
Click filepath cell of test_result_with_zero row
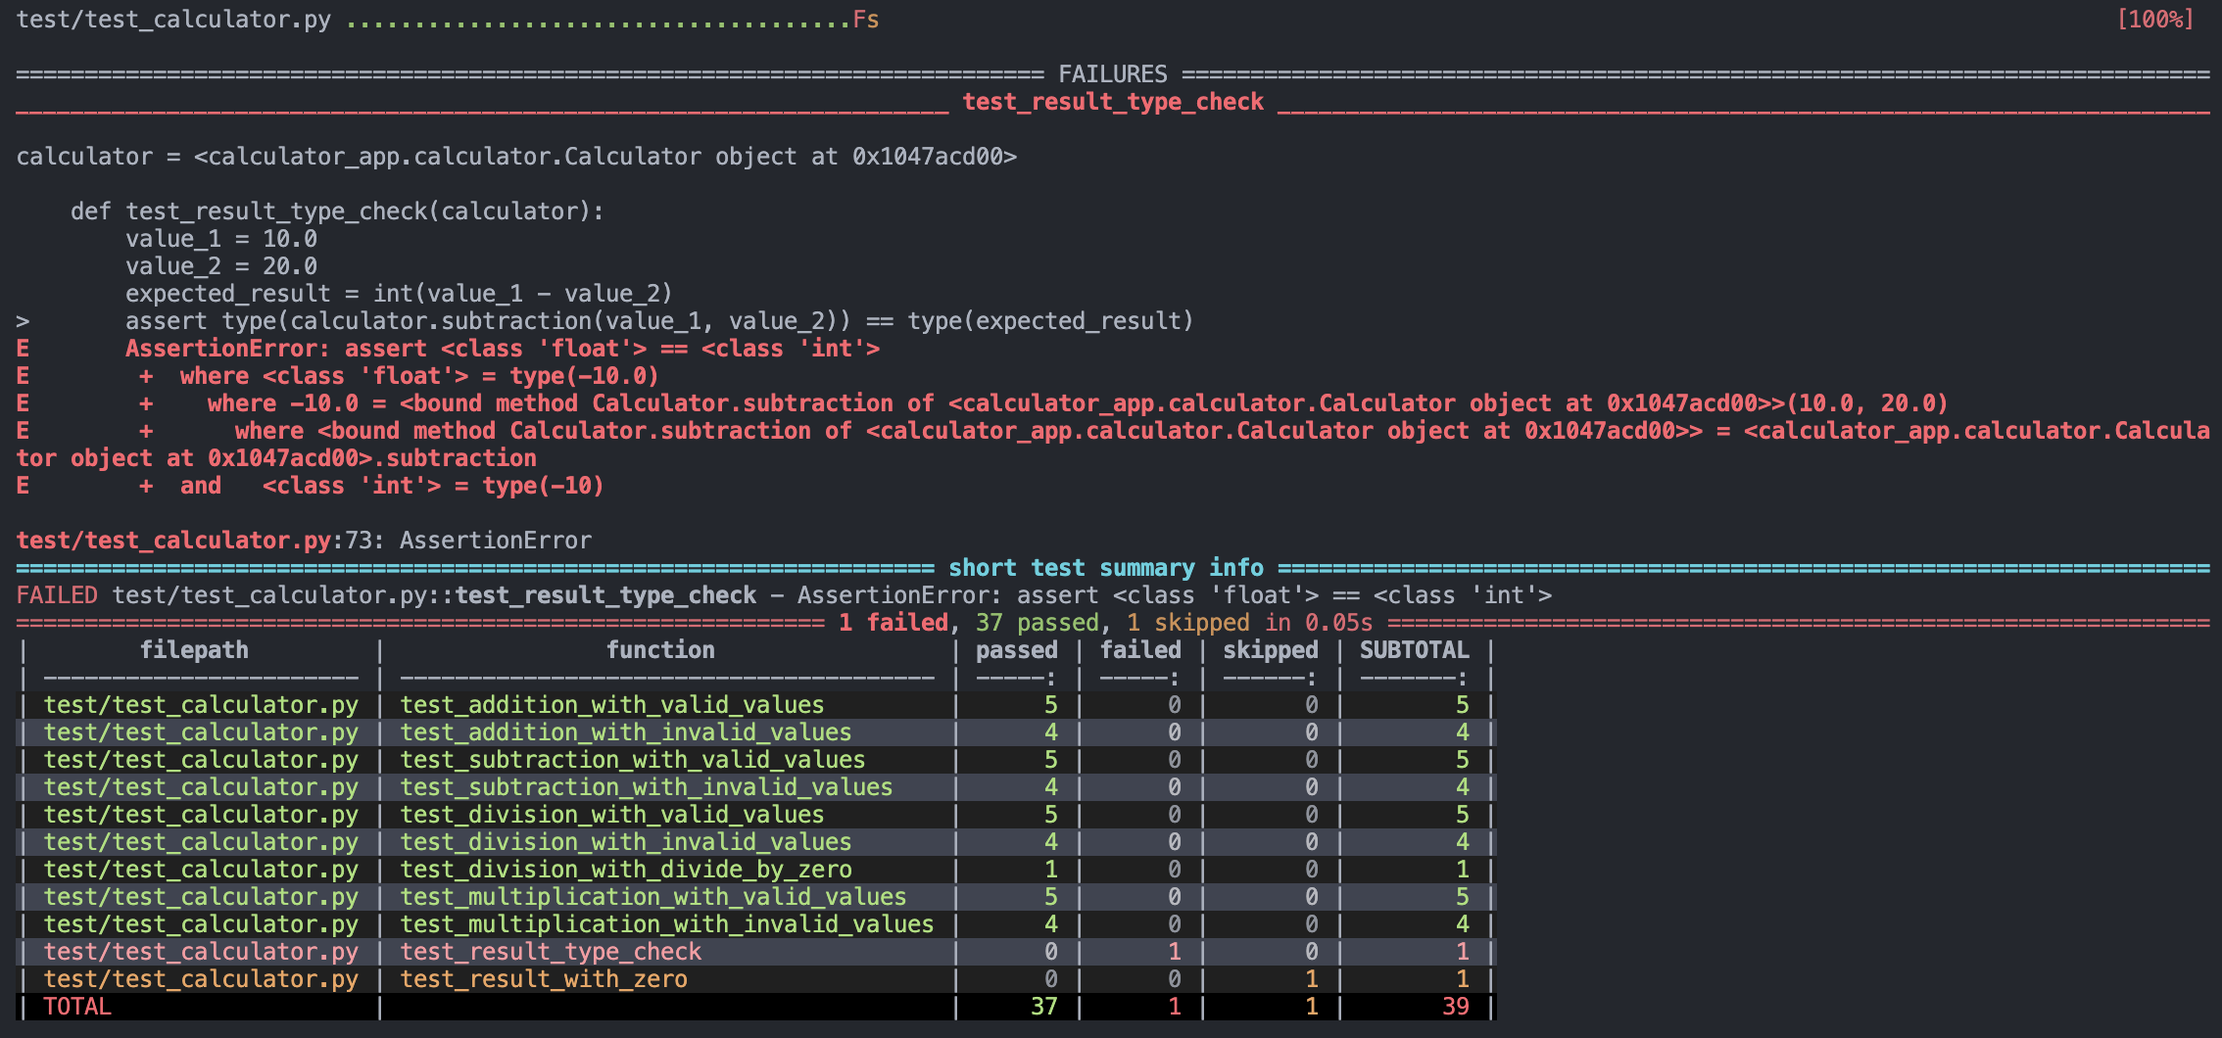(201, 979)
